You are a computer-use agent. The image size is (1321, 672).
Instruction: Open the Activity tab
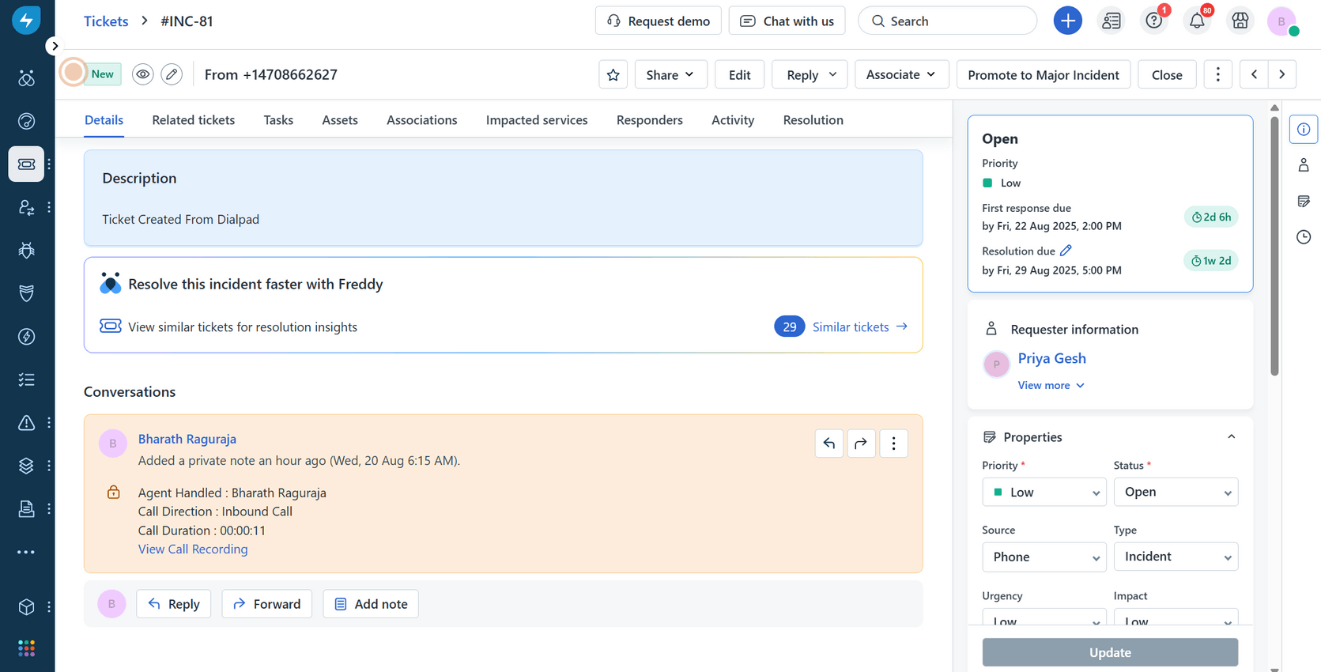pos(732,120)
